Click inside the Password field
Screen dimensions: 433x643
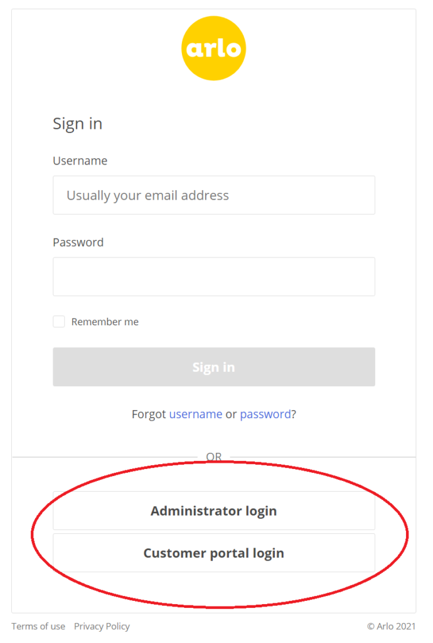pos(213,276)
